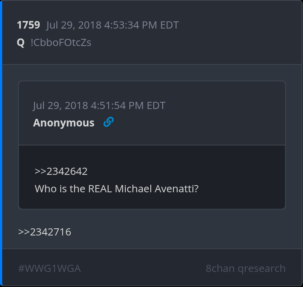Viewport: 303px width, 287px height.
Task: Click the quoted post's dark body area
Action: [152, 177]
